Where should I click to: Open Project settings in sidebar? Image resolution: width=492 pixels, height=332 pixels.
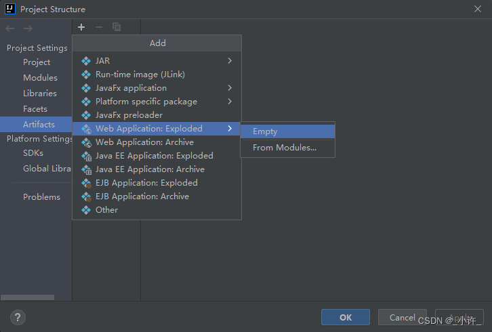click(36, 62)
